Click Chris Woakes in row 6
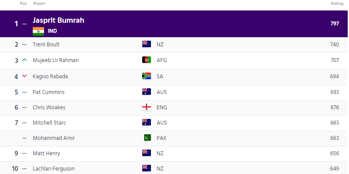Image resolution: width=349 pixels, height=174 pixels. (x=49, y=107)
